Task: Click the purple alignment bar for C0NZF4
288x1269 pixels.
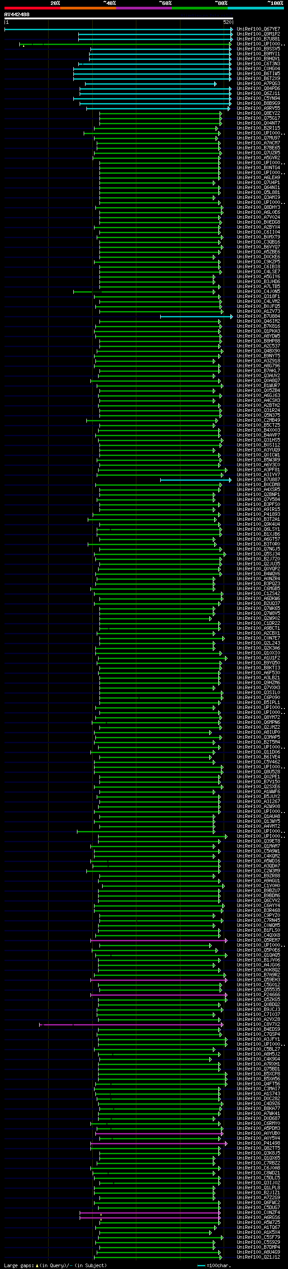Action: 151,1213
